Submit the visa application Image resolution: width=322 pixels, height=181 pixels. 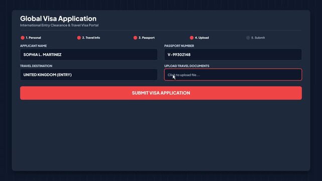(161, 93)
